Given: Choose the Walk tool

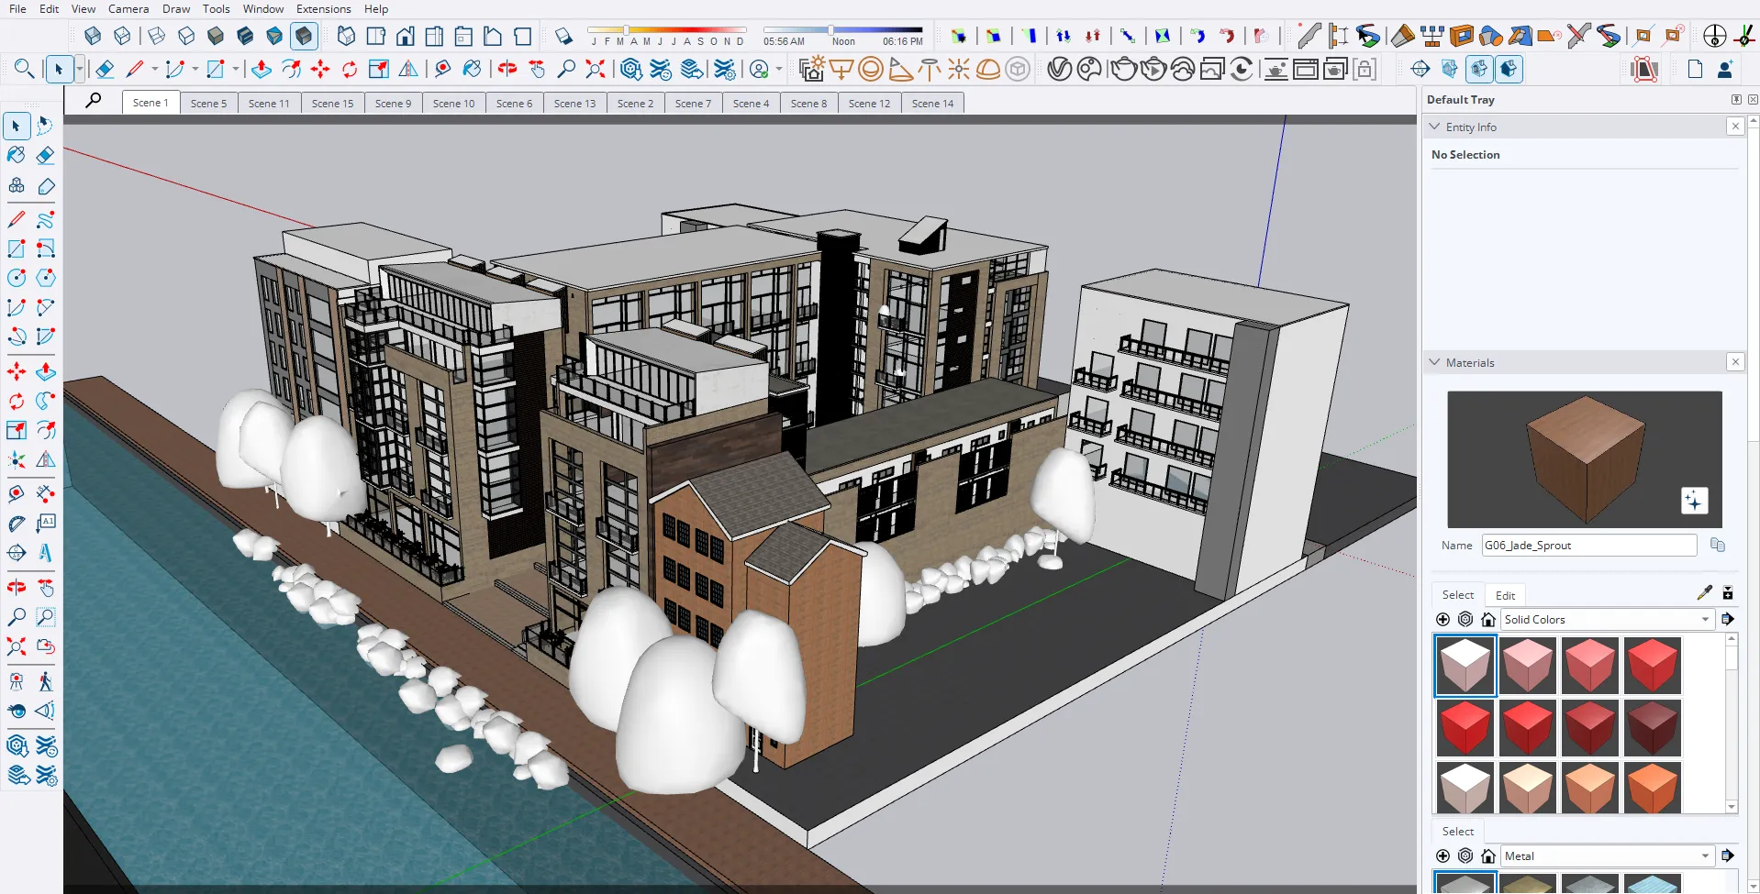Looking at the screenshot, I should point(45,681).
